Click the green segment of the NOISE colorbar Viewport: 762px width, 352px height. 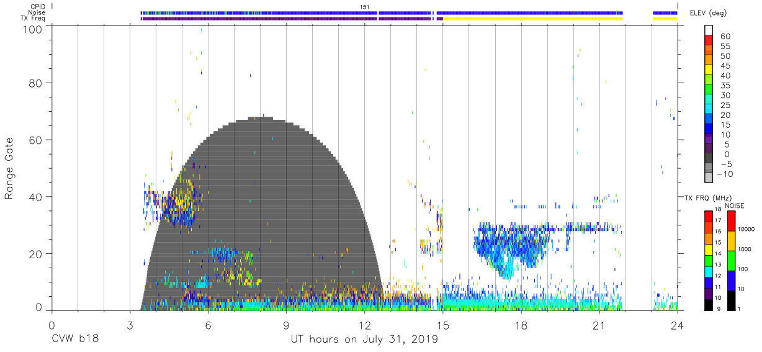(x=732, y=260)
